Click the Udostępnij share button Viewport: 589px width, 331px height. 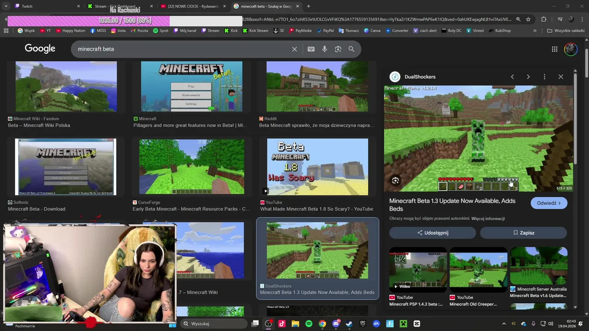433,233
